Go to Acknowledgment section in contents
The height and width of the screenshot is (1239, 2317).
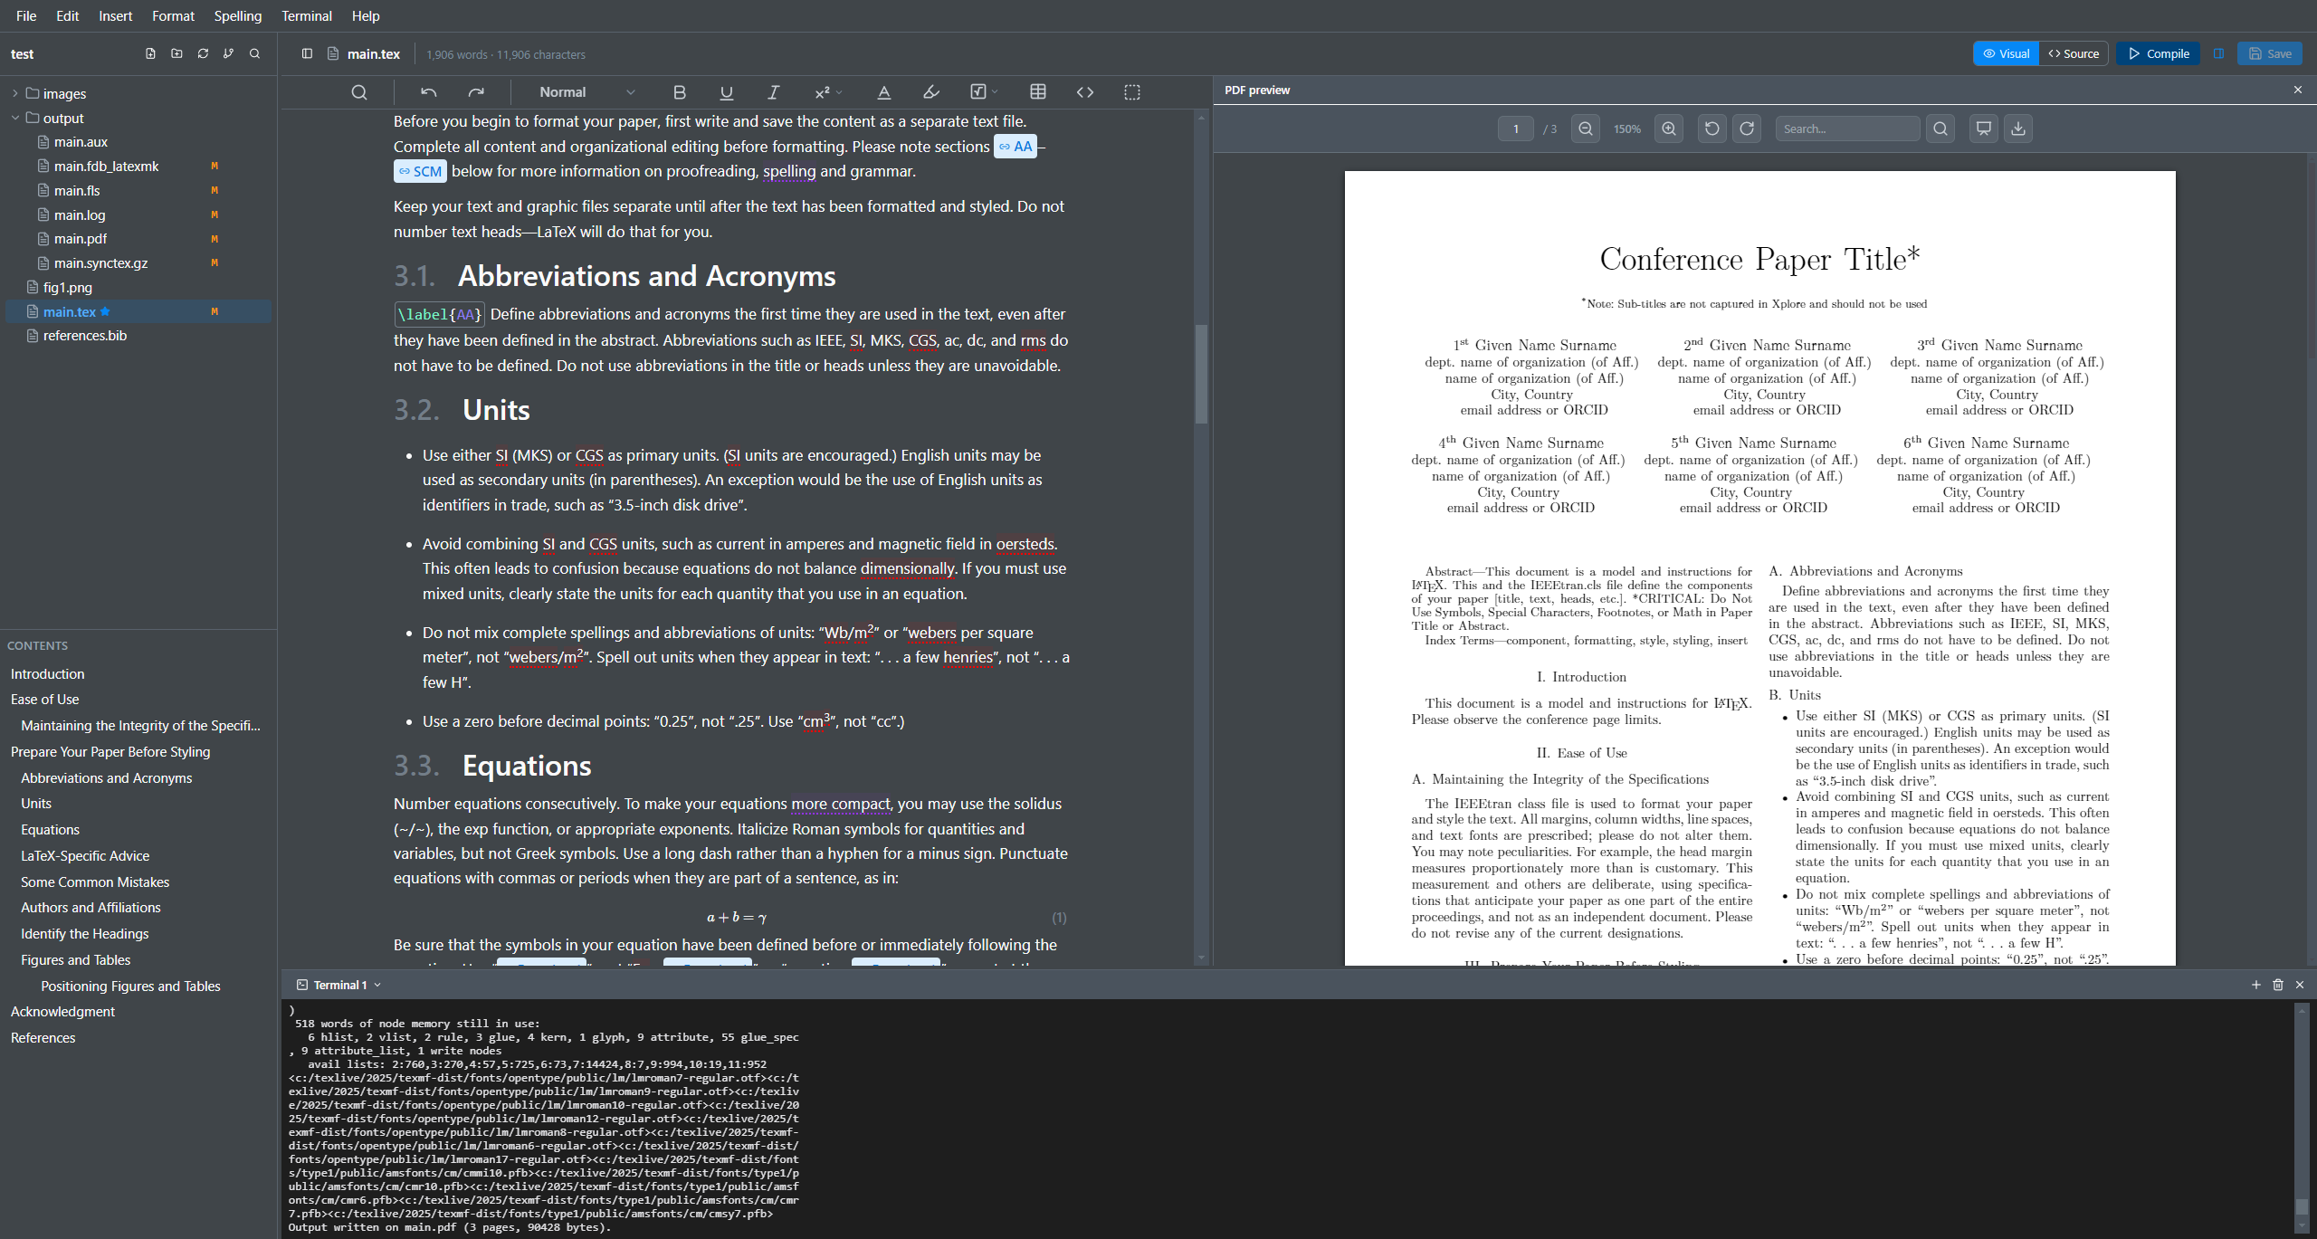pyautogui.click(x=62, y=1012)
